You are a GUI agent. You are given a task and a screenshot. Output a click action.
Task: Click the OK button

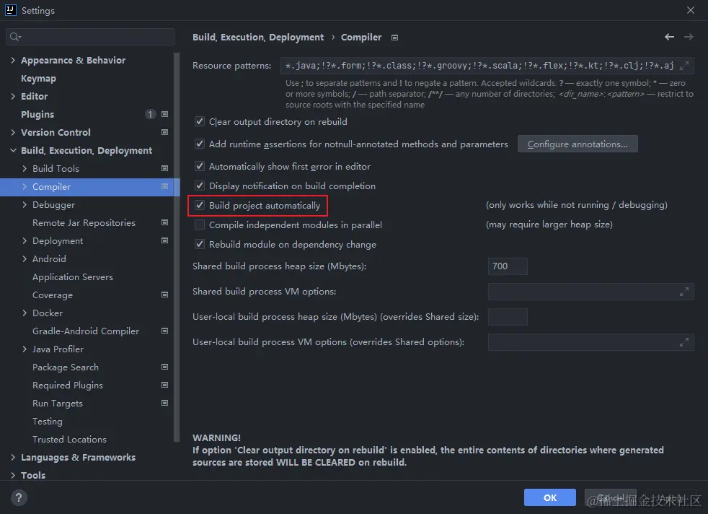coord(549,497)
